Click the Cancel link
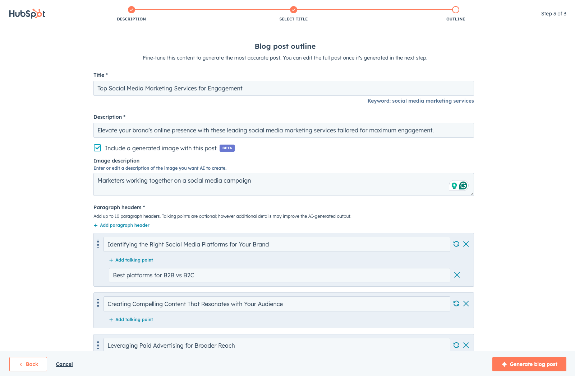Screen dimensions: 575x376 [x=64, y=364]
